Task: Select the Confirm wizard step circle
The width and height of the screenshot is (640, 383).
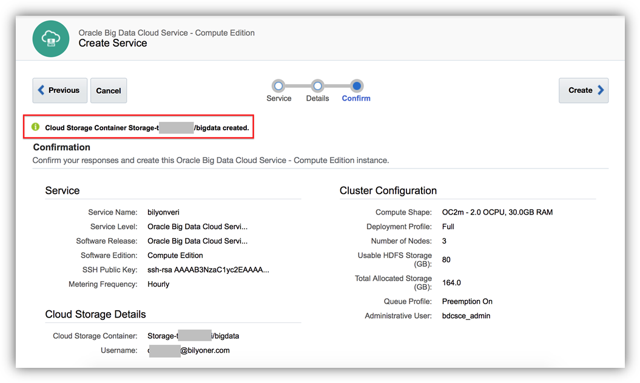Action: coord(357,86)
